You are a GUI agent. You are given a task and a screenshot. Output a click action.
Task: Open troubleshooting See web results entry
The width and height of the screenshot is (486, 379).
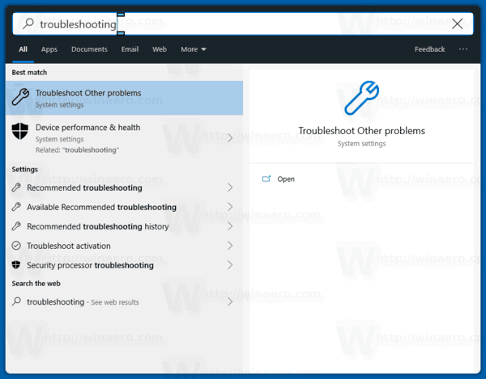coord(124,301)
